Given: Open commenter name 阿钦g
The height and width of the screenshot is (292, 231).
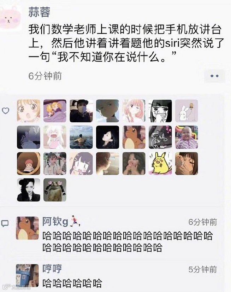Looking at the screenshot, I should point(55,221).
